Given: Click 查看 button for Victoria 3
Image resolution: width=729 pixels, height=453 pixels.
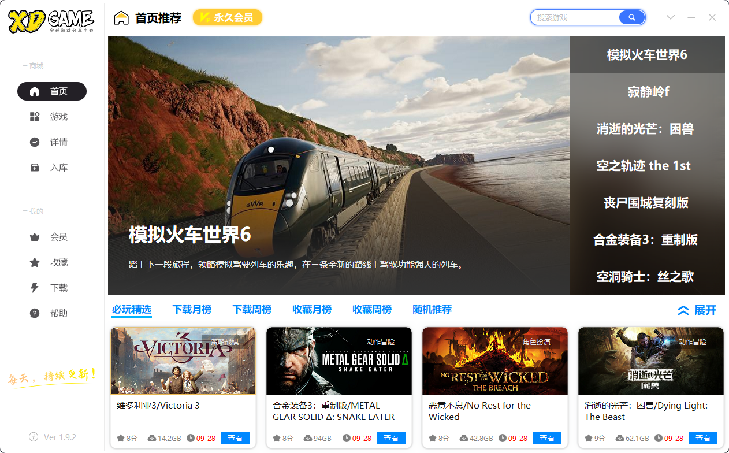Looking at the screenshot, I should coord(235,438).
